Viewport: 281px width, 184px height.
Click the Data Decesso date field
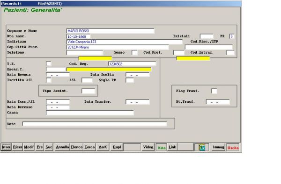click(58, 107)
